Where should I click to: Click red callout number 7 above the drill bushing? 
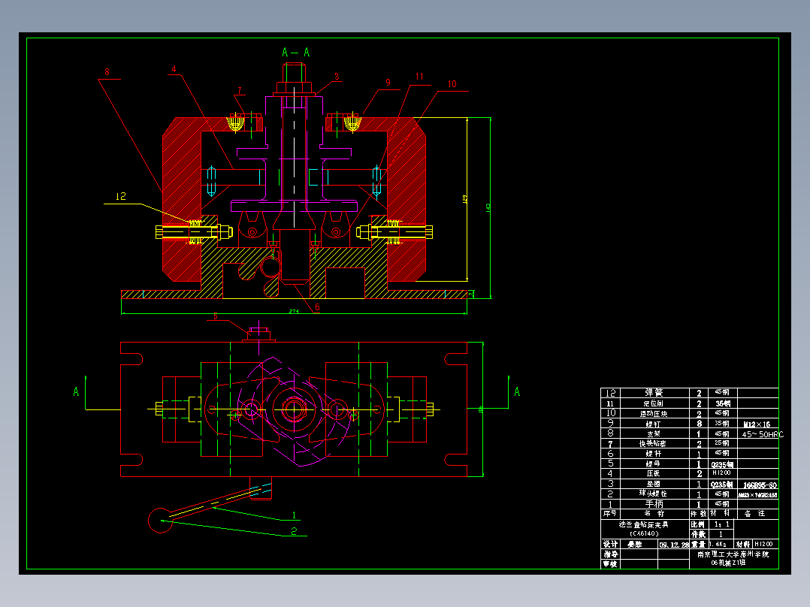239,90
